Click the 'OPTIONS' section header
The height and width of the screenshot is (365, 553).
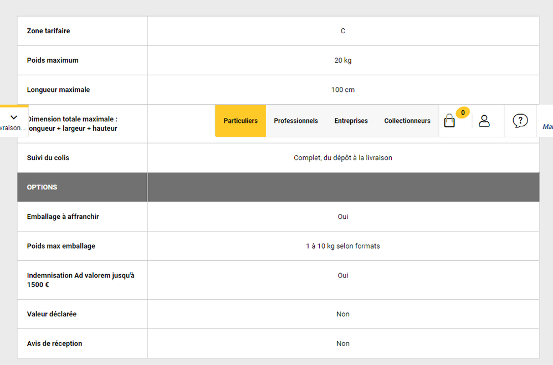(42, 187)
